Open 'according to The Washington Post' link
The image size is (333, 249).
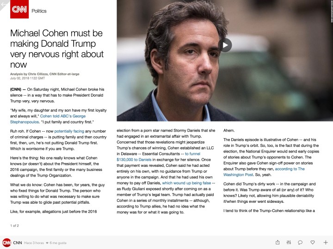tap(264, 172)
